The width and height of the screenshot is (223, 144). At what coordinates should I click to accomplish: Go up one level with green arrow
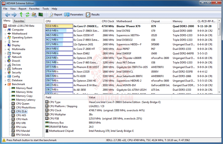point(21,15)
